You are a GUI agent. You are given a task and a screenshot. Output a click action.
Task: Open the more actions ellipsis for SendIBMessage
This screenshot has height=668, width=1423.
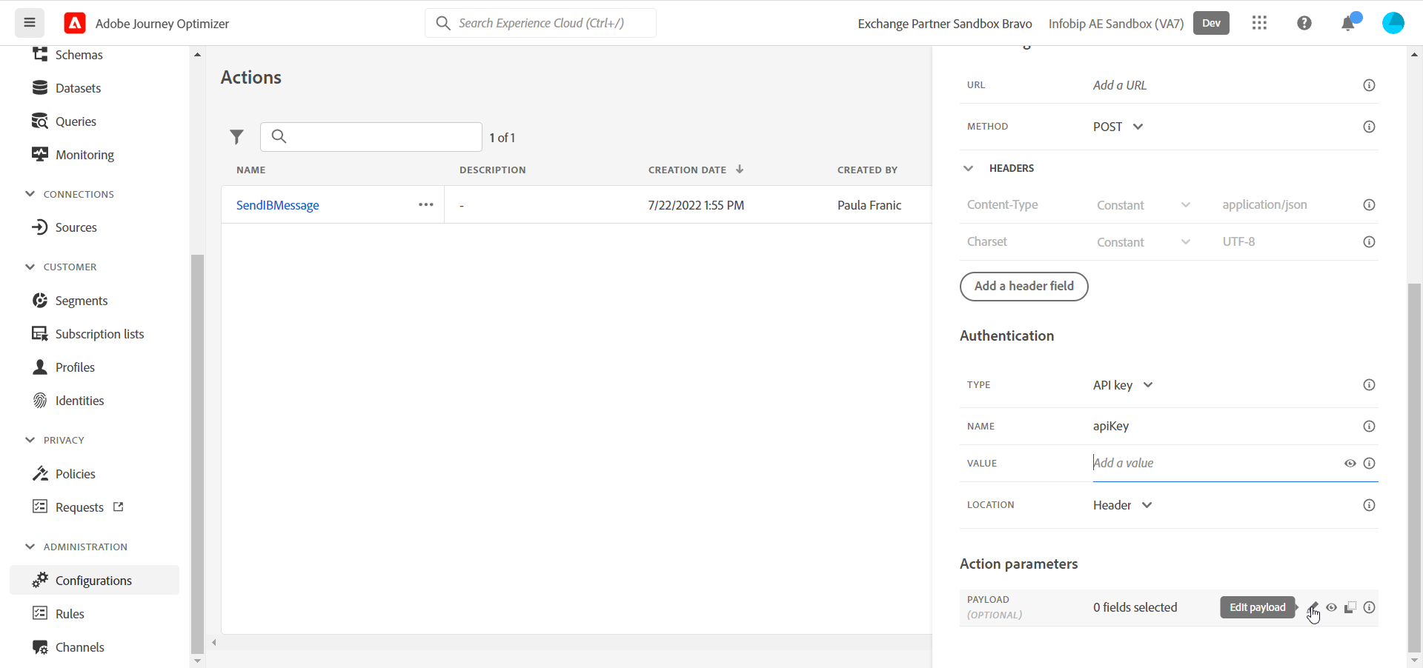(x=425, y=205)
